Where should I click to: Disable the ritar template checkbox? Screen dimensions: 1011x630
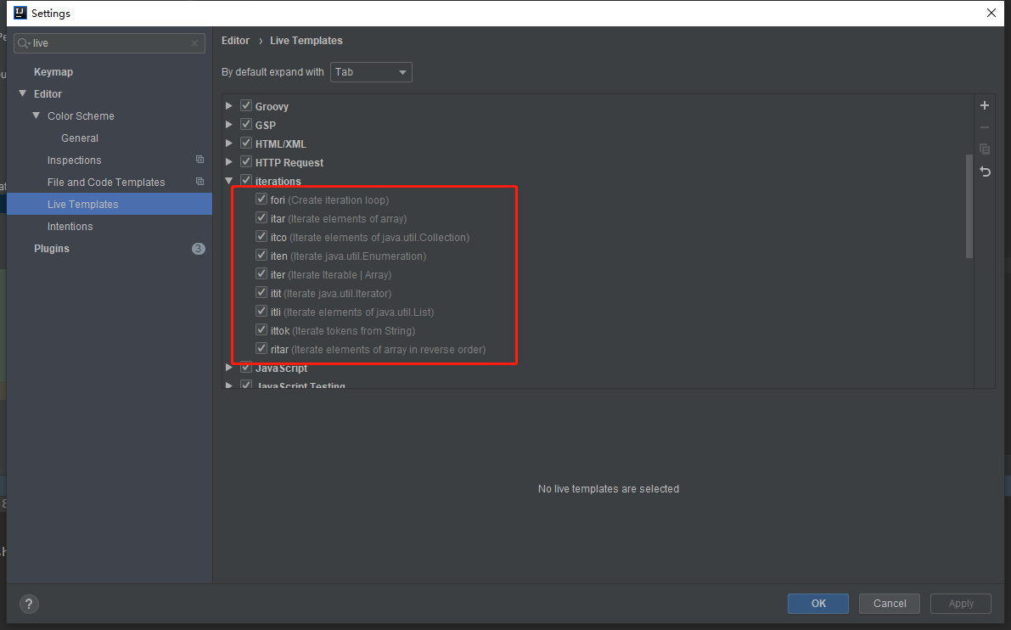tap(261, 349)
